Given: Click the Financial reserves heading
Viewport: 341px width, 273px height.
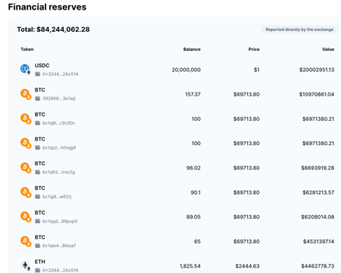Looking at the screenshot, I should pyautogui.click(x=47, y=7).
